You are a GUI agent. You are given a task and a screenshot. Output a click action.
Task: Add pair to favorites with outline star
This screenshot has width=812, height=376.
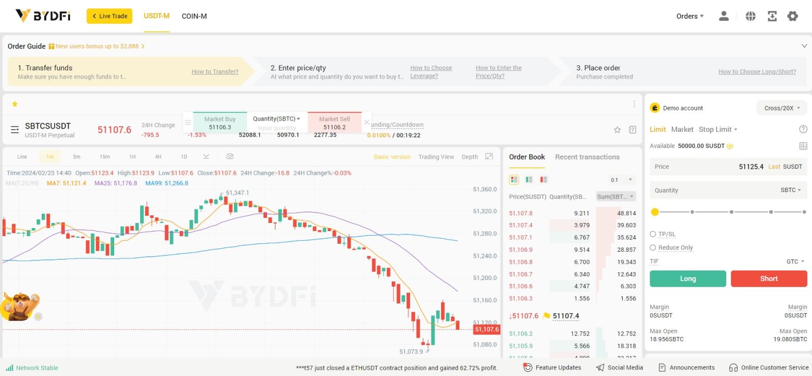tap(617, 130)
